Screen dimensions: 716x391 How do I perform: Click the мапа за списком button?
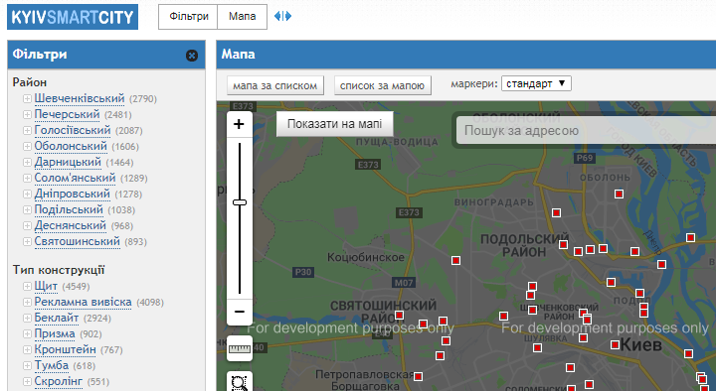click(275, 85)
